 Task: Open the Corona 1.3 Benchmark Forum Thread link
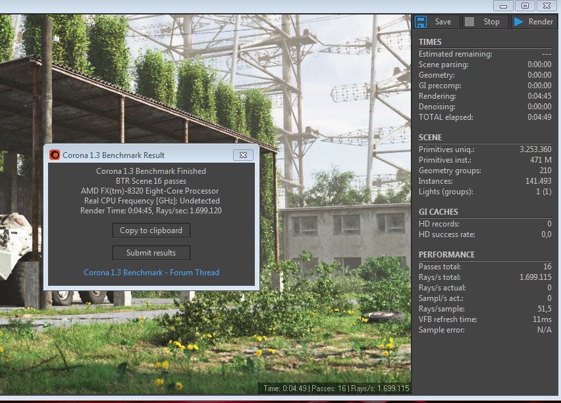pyautogui.click(x=151, y=273)
